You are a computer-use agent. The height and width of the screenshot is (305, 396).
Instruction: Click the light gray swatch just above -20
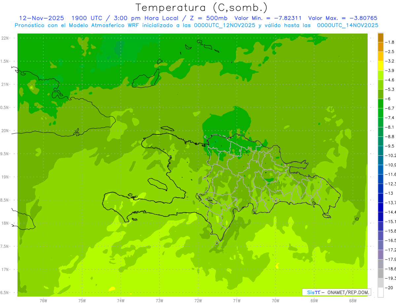pos(380,283)
